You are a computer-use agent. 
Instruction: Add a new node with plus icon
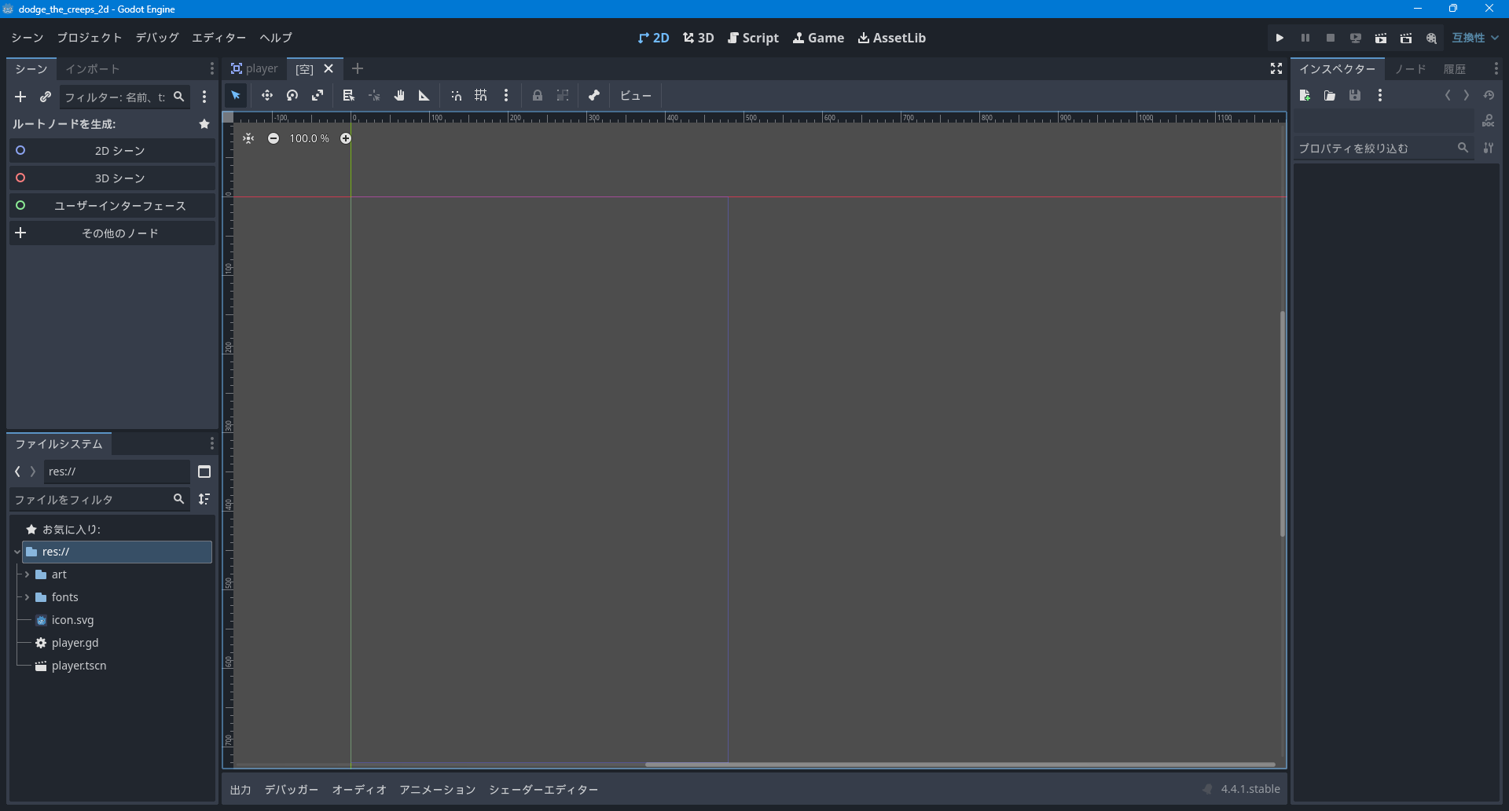[x=20, y=97]
